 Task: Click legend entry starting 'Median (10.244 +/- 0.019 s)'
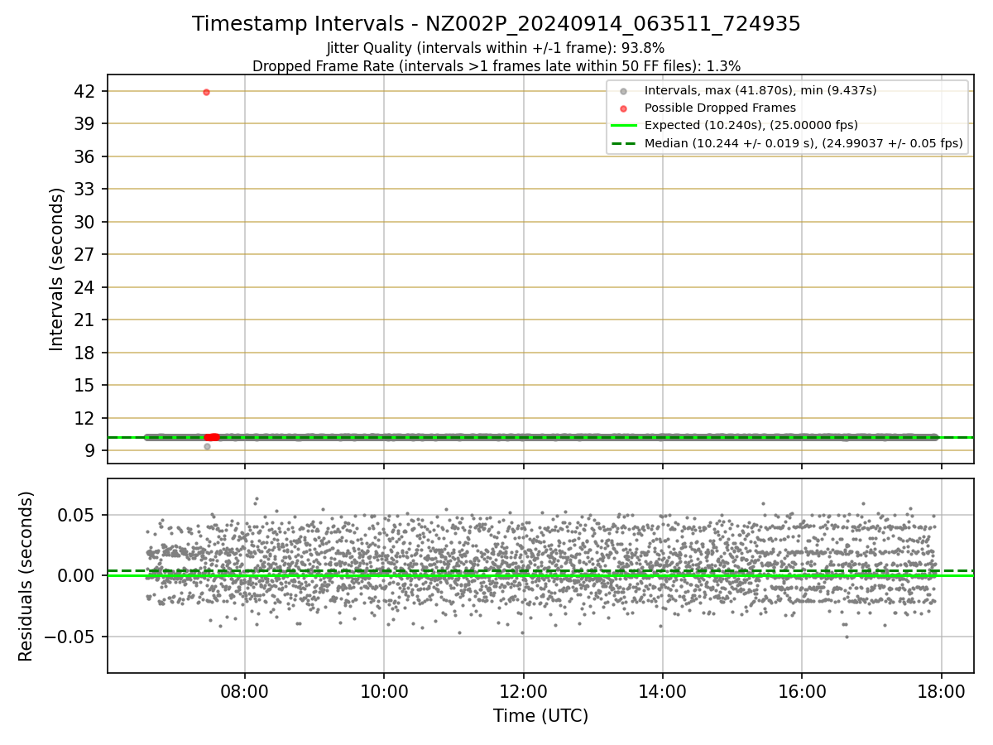coord(804,143)
